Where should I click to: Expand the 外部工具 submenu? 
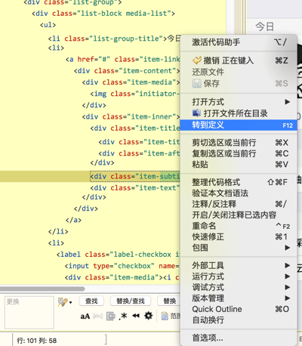coord(239,265)
